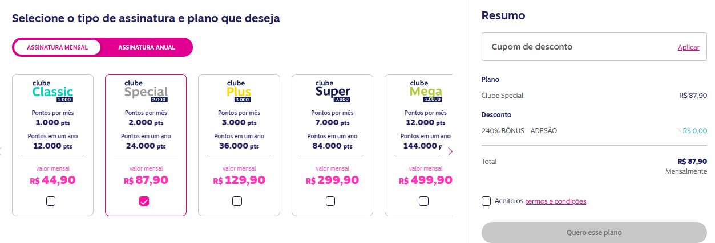Click the Clube Plus logo
This screenshot has width=715, height=243.
pos(239,91)
